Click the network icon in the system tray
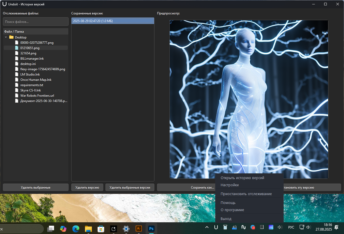This screenshot has width=344, height=234. click(x=302, y=227)
